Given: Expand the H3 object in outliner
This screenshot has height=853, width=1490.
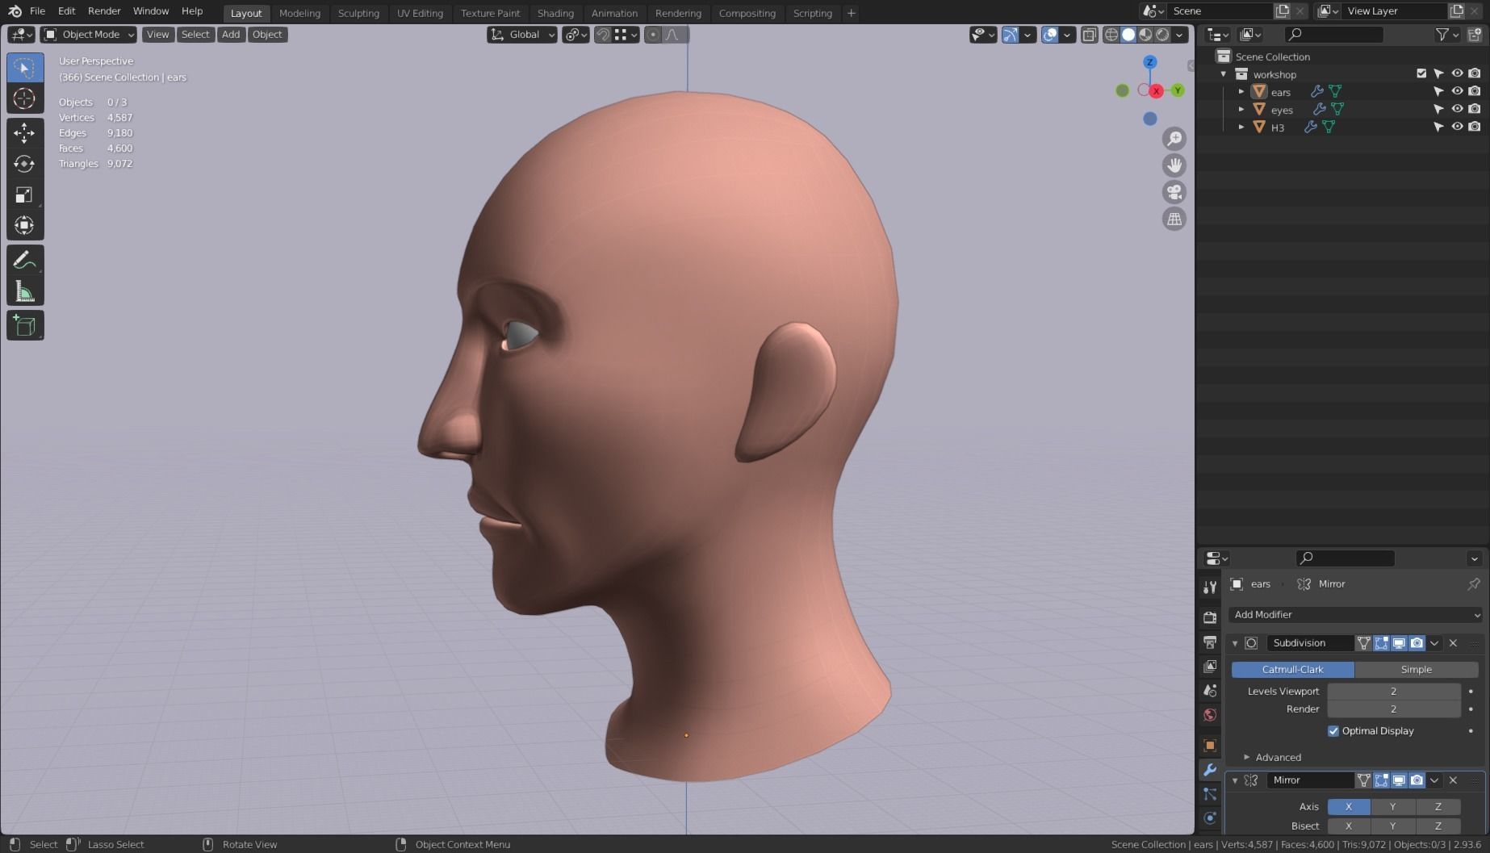Looking at the screenshot, I should (1241, 127).
